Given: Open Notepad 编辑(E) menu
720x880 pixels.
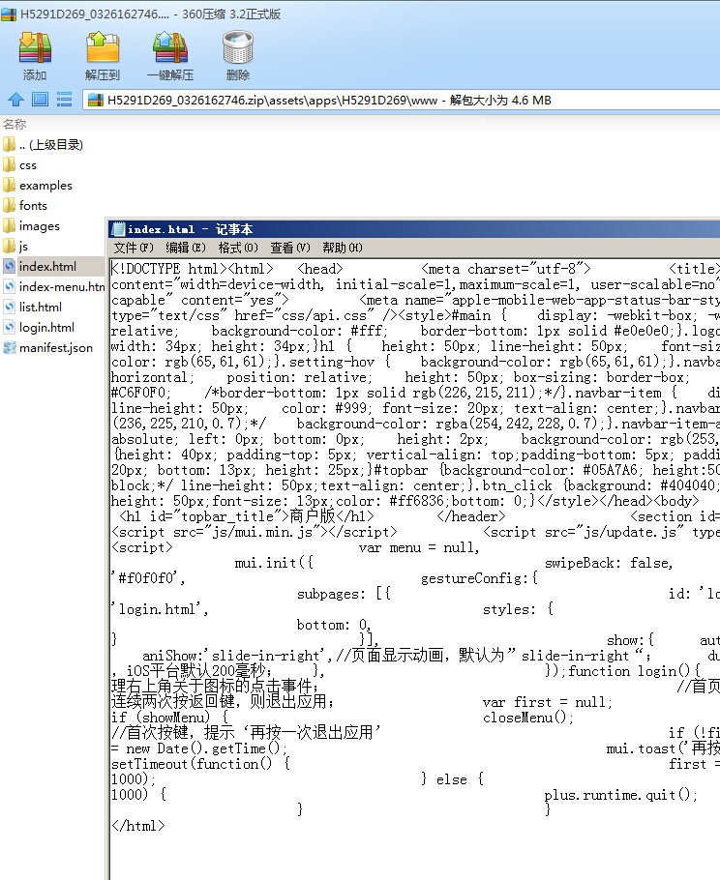Looking at the screenshot, I should click(x=186, y=248).
